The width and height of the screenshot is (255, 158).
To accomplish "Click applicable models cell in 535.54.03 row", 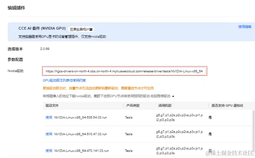I will tap(179, 118).
